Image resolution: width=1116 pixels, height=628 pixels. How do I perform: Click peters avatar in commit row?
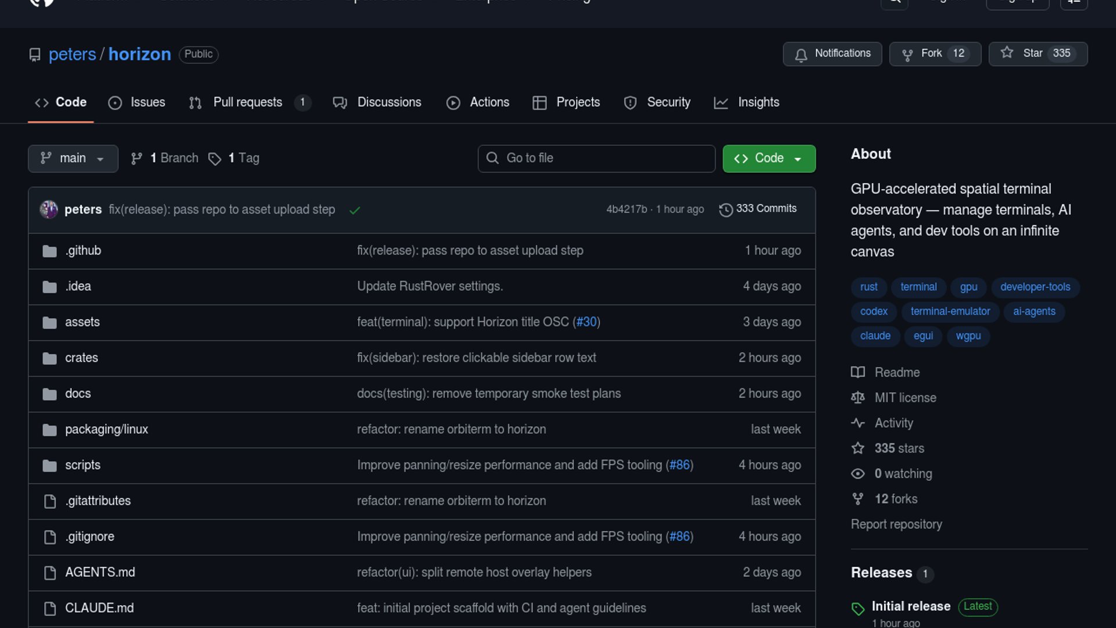49,209
